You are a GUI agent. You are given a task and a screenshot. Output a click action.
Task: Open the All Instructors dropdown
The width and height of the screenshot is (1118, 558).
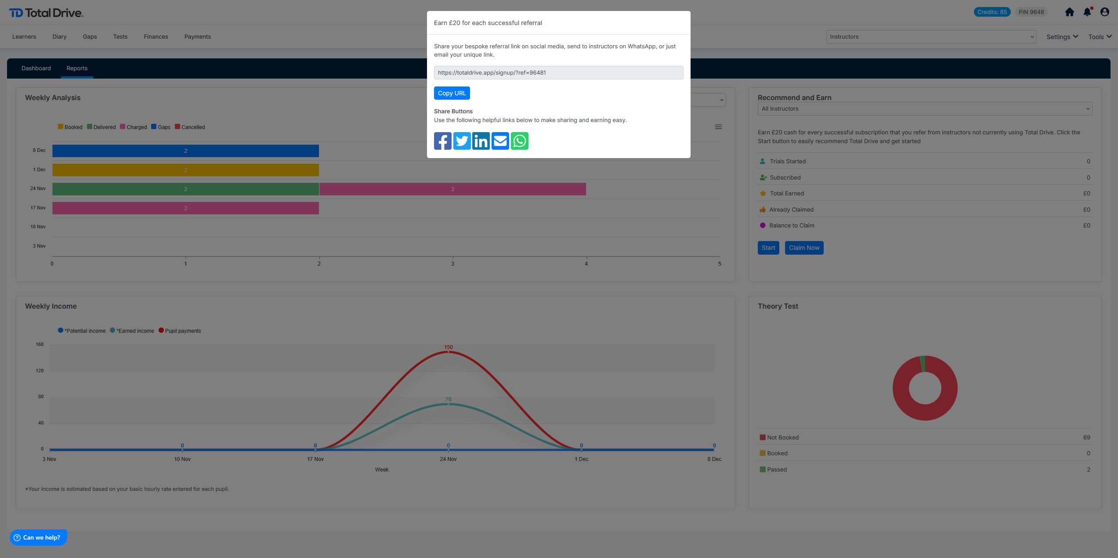[x=924, y=109]
